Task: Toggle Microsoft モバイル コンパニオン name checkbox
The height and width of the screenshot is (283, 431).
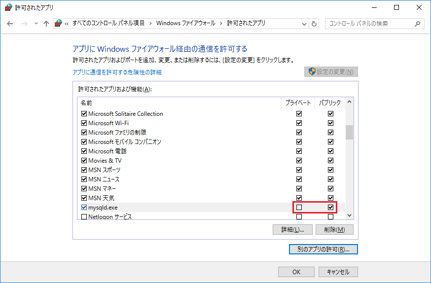Action: click(84, 141)
